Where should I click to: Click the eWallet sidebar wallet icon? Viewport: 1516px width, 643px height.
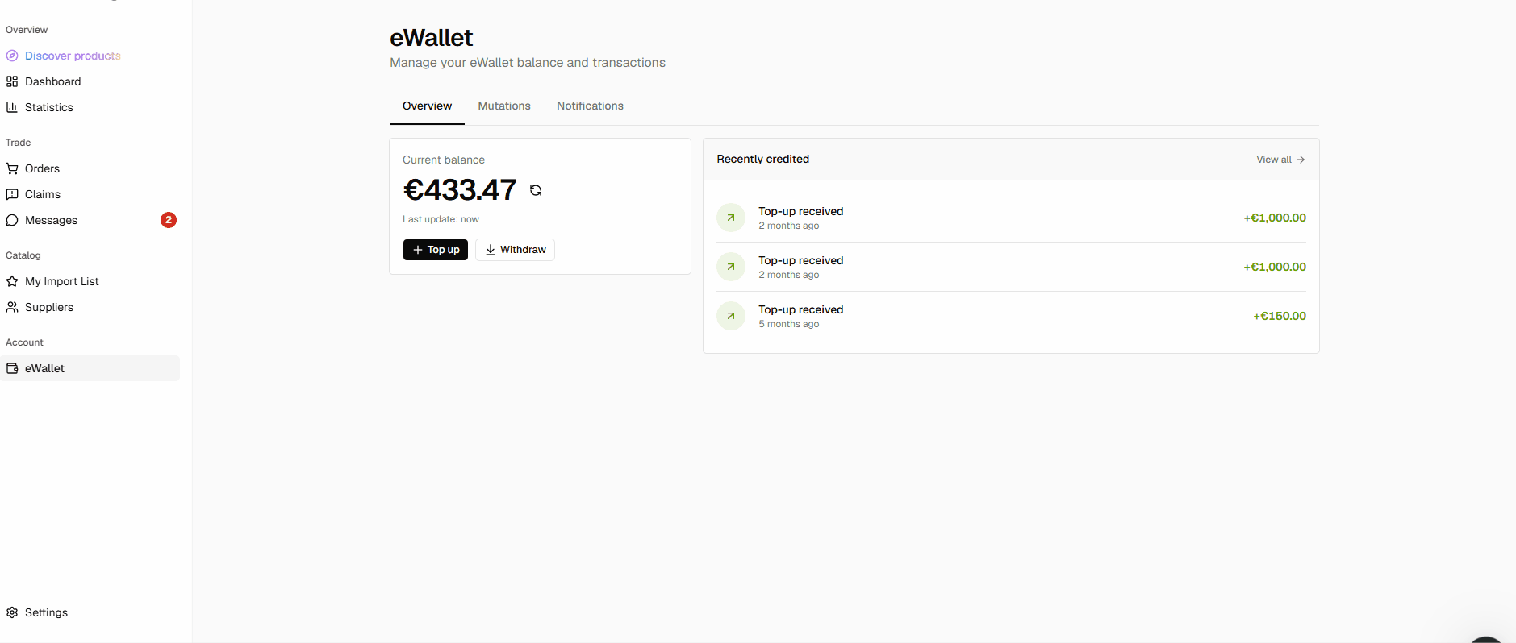pyautogui.click(x=12, y=368)
